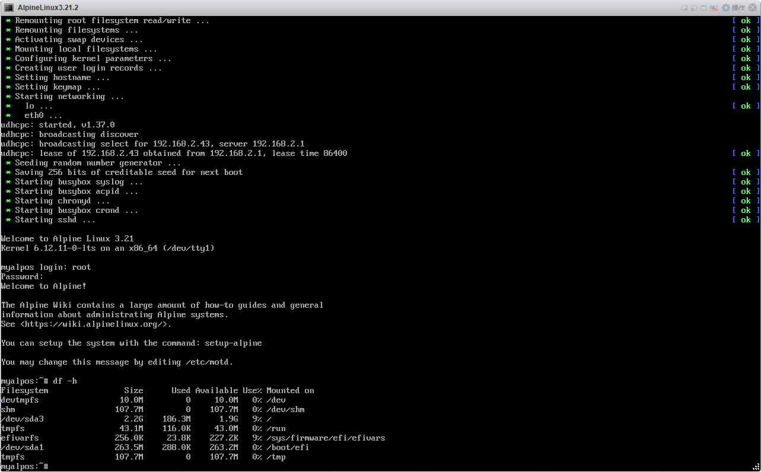Close the console with the round X button
The height and width of the screenshot is (472, 761).
pyautogui.click(x=753, y=8)
